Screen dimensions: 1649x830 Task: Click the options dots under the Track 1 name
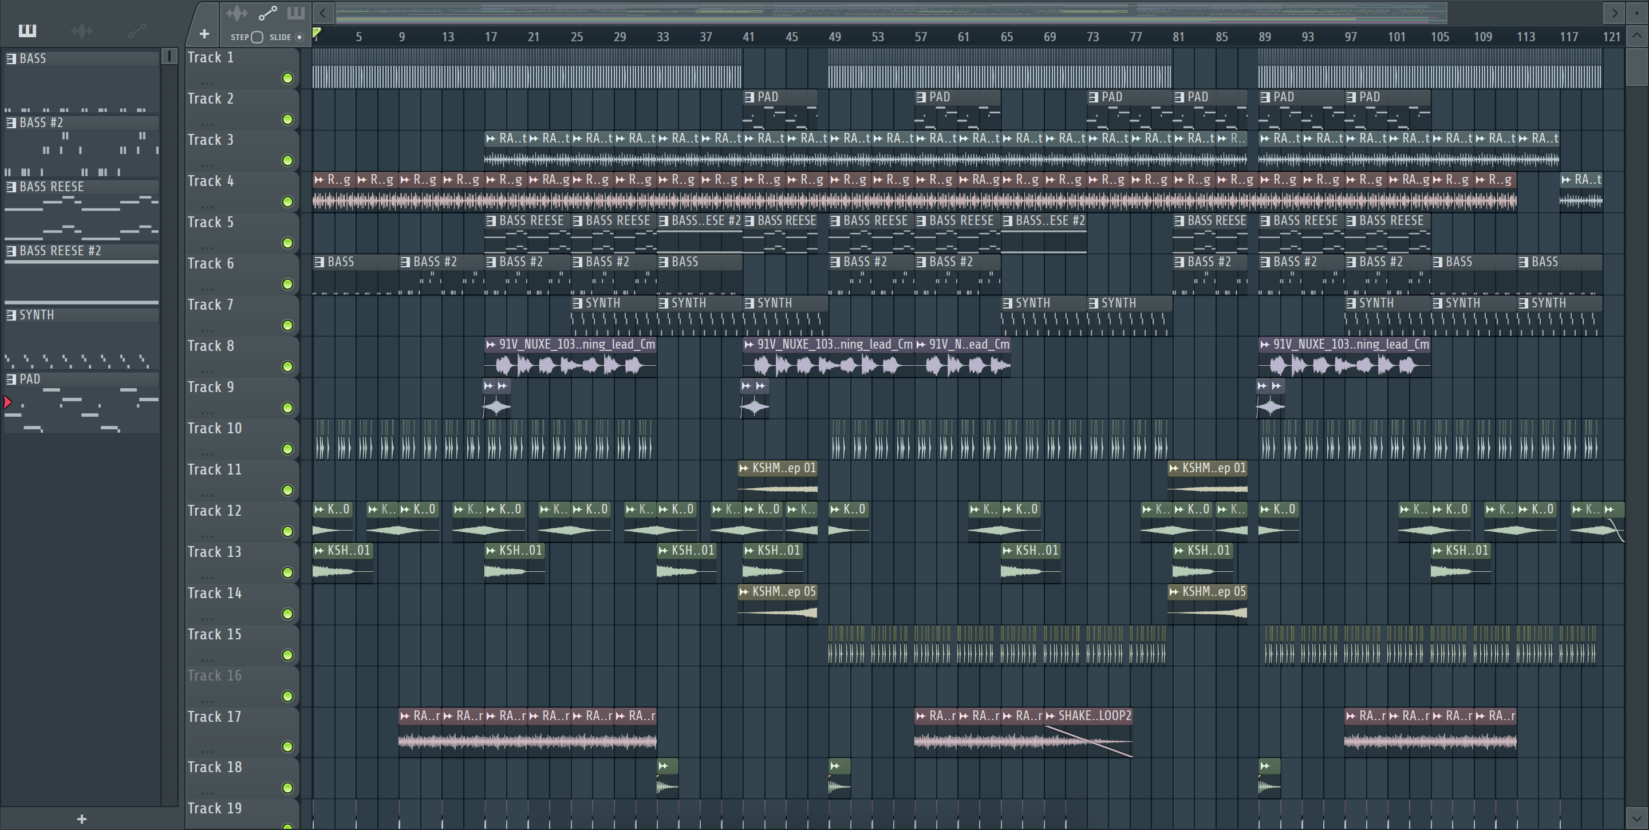tap(206, 82)
